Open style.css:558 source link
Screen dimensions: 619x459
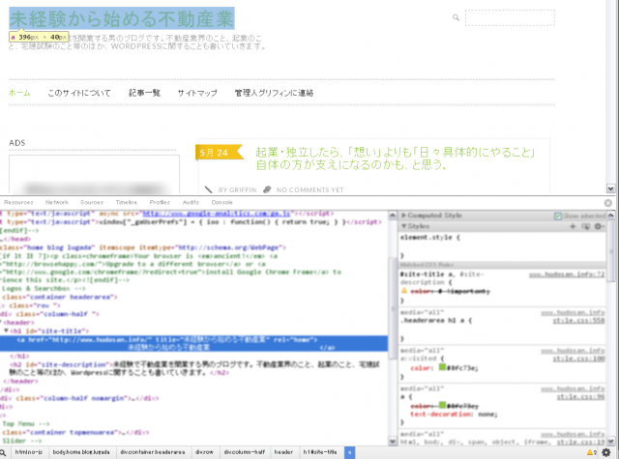578,321
